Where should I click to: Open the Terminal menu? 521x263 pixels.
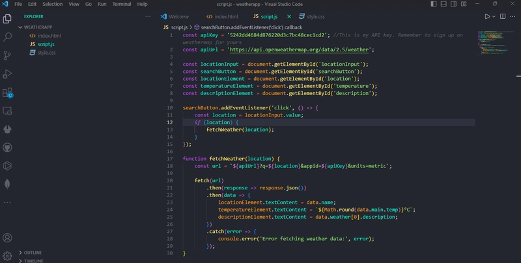(x=122, y=4)
